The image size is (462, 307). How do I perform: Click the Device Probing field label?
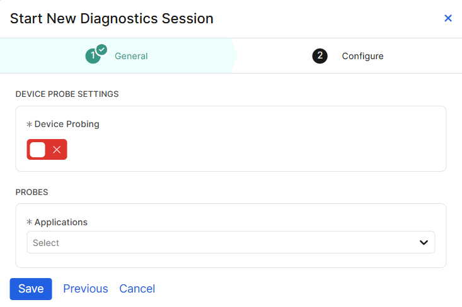click(x=67, y=124)
